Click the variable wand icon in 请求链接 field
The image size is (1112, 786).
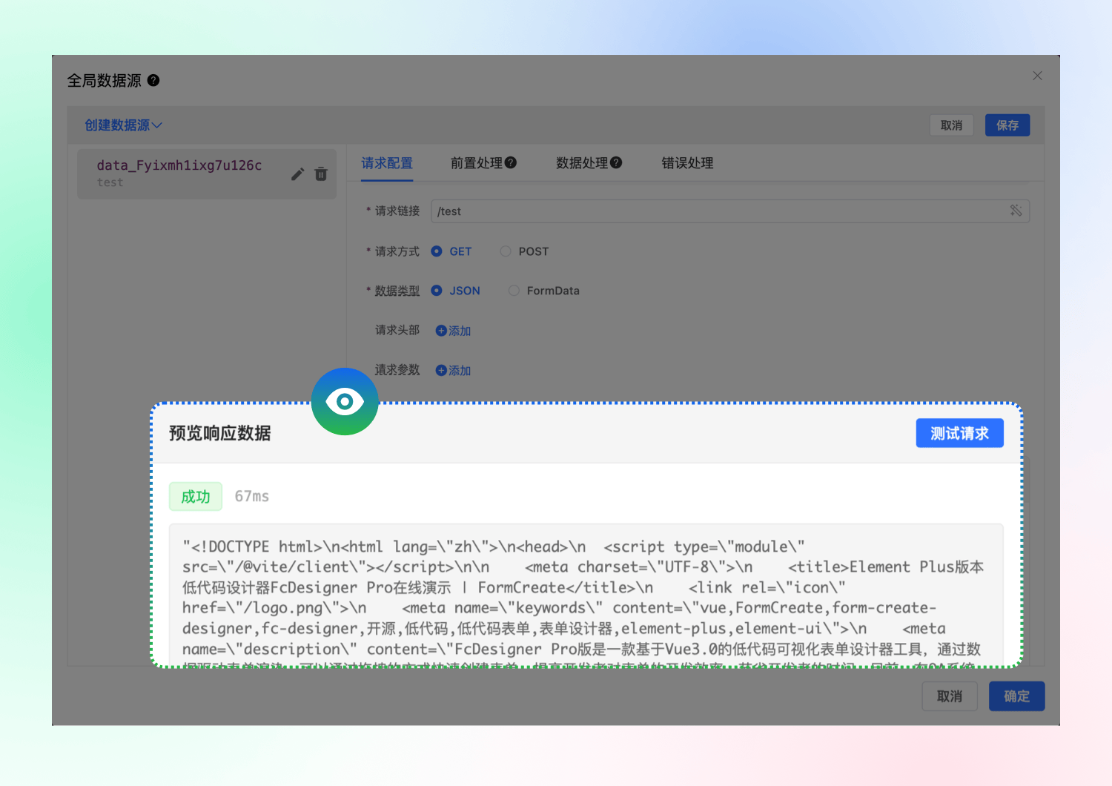coord(1016,211)
